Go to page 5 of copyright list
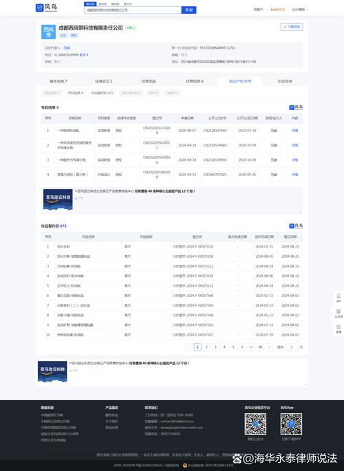 tap(233, 347)
